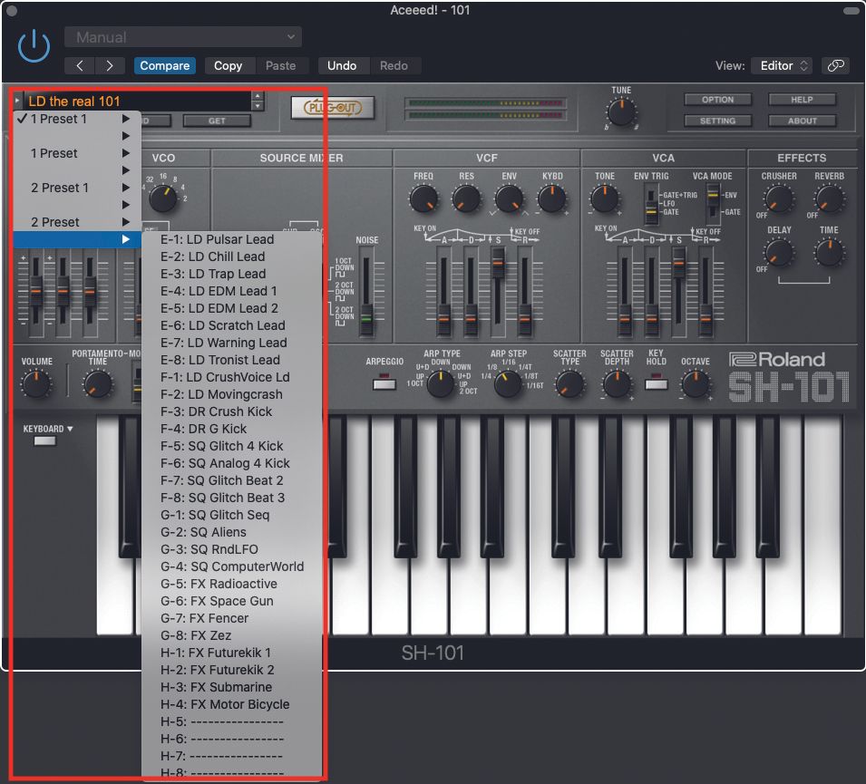Click the OCTAVE knob
This screenshot has height=784, width=866.
pyautogui.click(x=696, y=384)
